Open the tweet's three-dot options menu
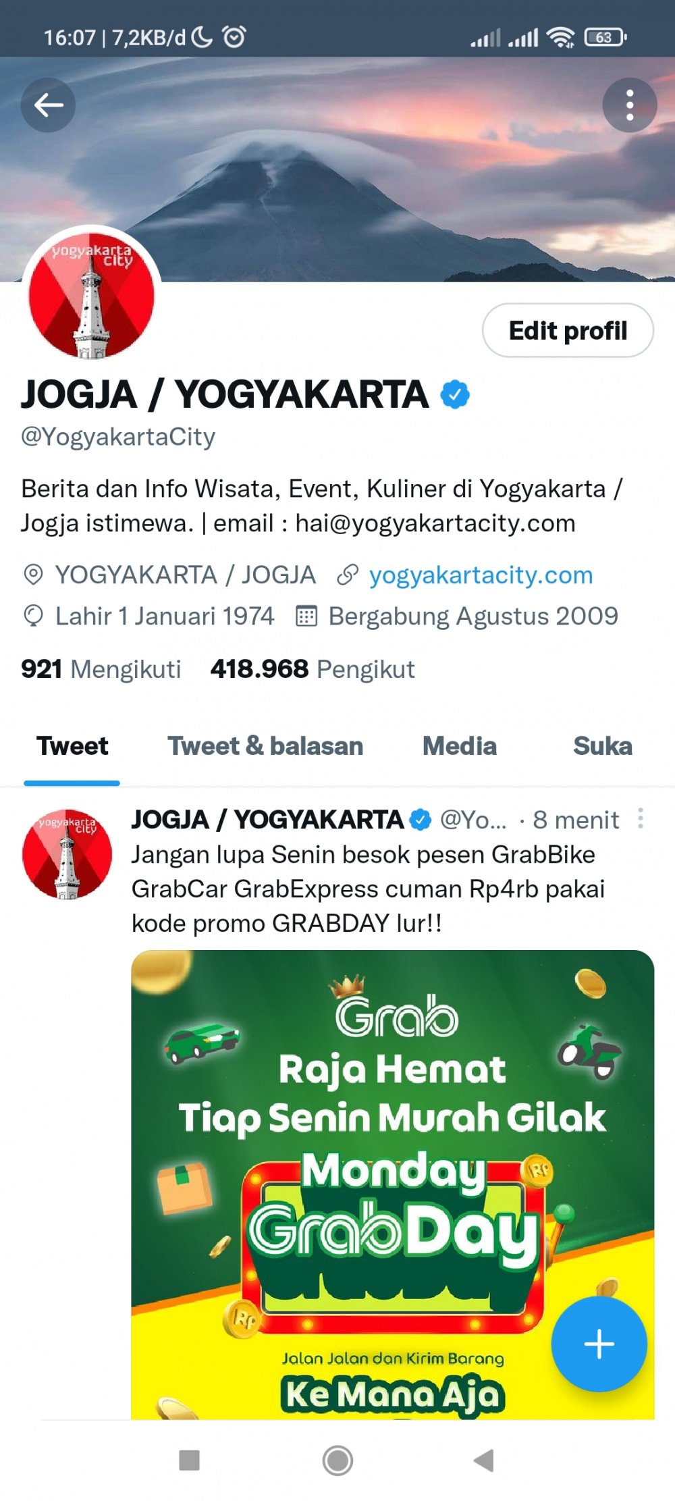675x1501 pixels. (x=641, y=818)
